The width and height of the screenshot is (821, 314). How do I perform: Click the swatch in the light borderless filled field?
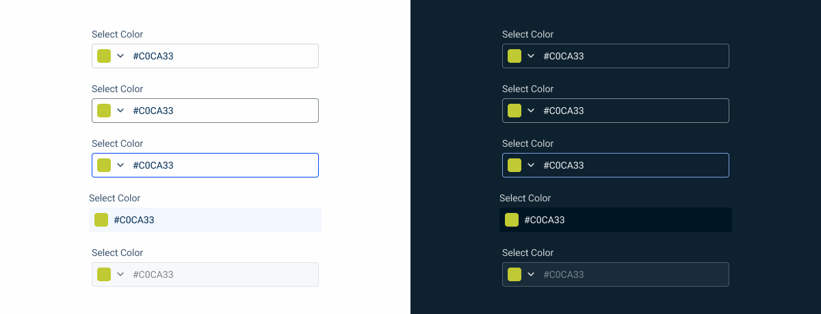[x=101, y=220]
